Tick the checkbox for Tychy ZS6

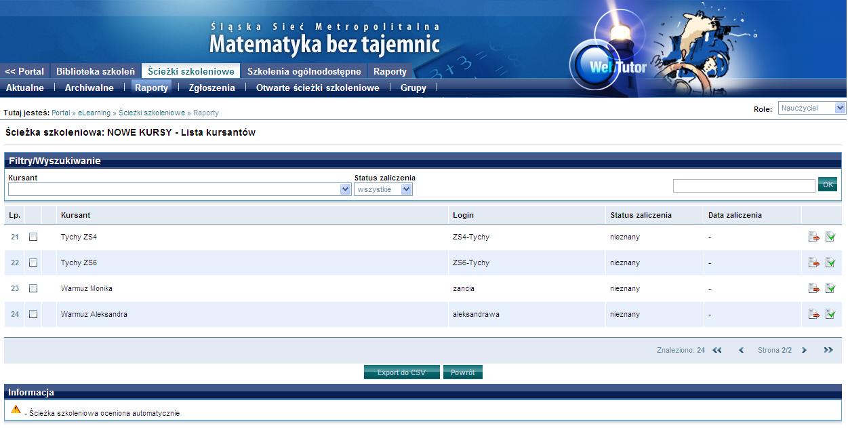(x=33, y=262)
